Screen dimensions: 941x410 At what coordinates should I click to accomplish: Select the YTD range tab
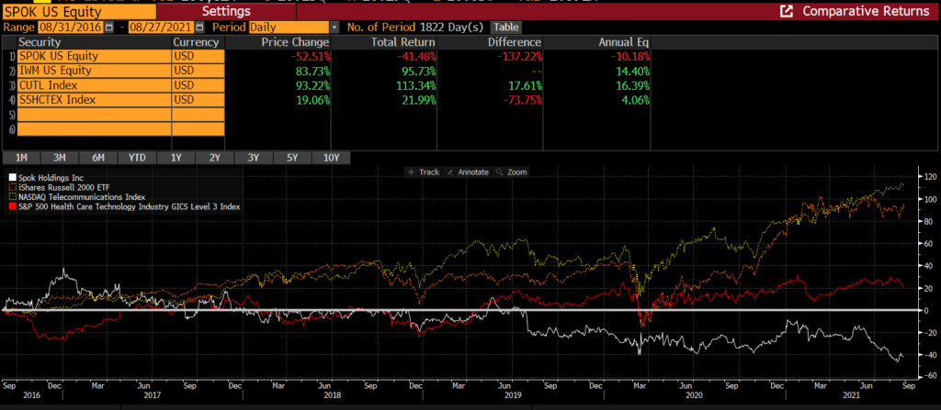pos(137,158)
